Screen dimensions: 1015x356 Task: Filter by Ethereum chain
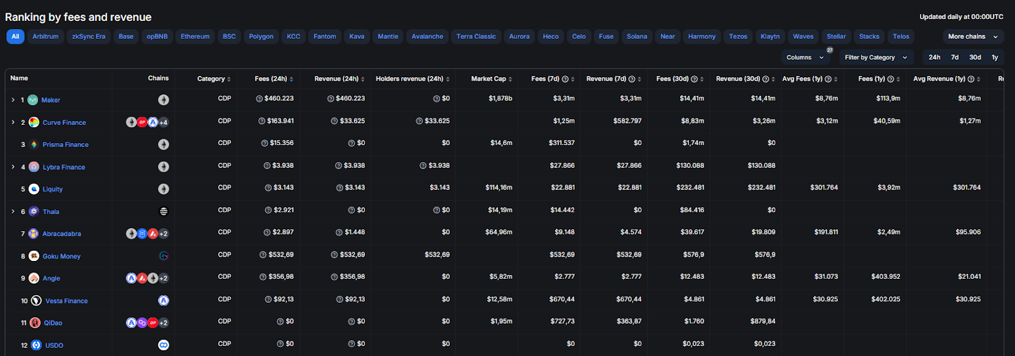point(195,37)
